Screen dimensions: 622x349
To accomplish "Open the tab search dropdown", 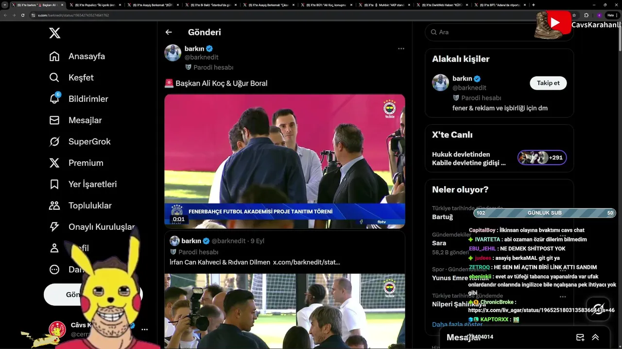I will [4, 5].
